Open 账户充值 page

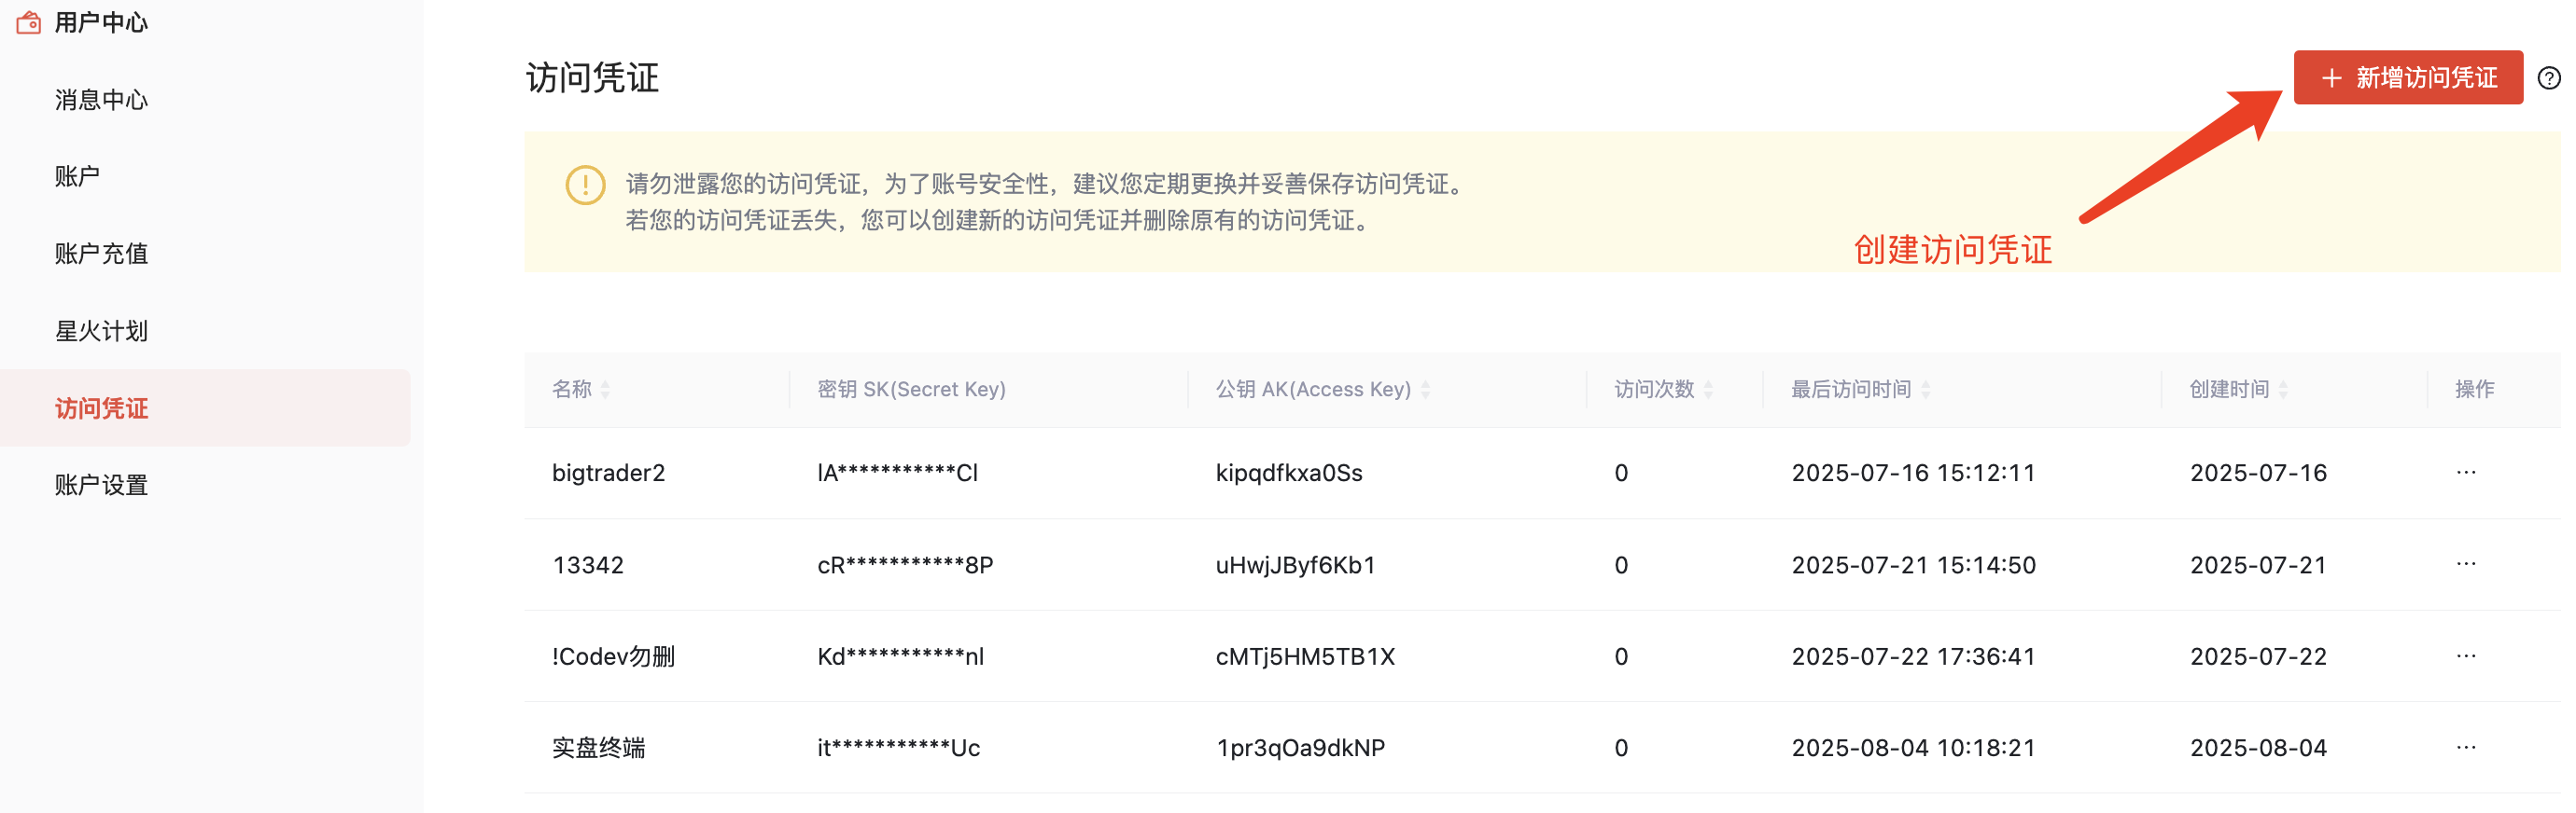(x=101, y=254)
